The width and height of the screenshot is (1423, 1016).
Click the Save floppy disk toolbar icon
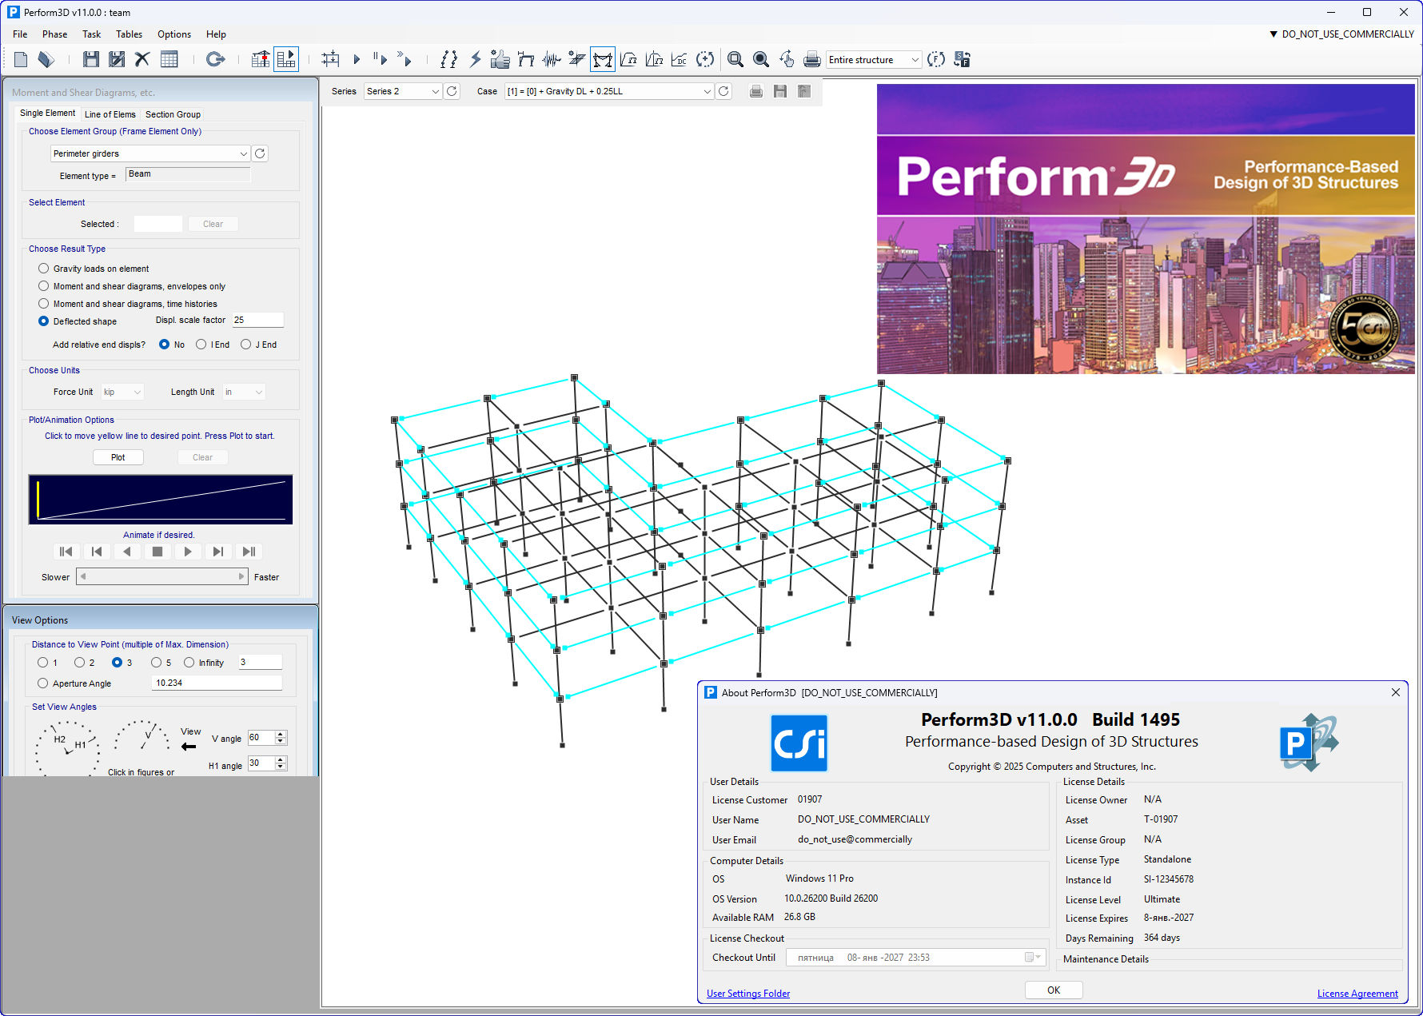91,59
